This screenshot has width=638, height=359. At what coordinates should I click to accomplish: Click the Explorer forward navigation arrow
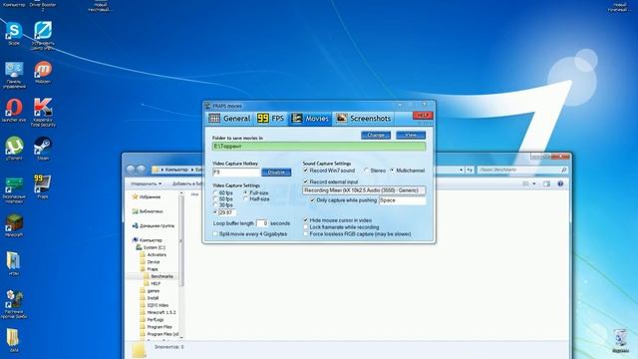[141, 170]
